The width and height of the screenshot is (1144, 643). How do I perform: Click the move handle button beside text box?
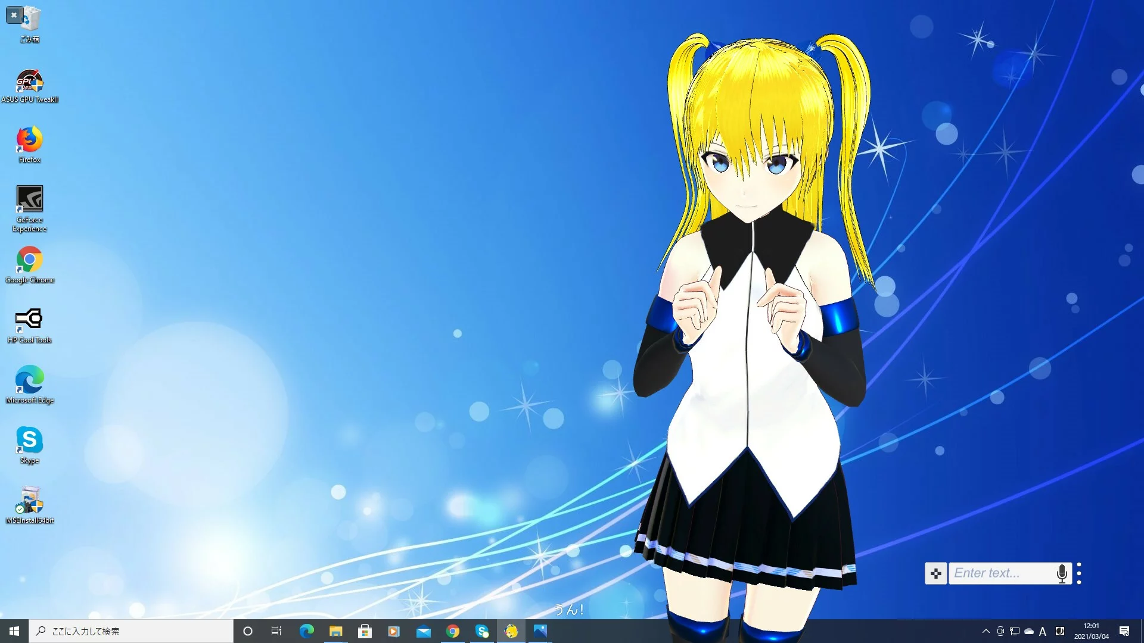tap(936, 573)
